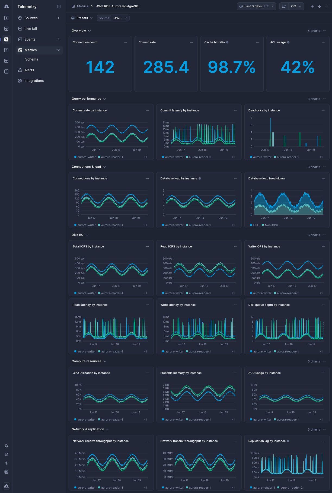Viewport: 332px width, 493px height.
Task: Open Sources in the sidebar
Action: point(39,18)
